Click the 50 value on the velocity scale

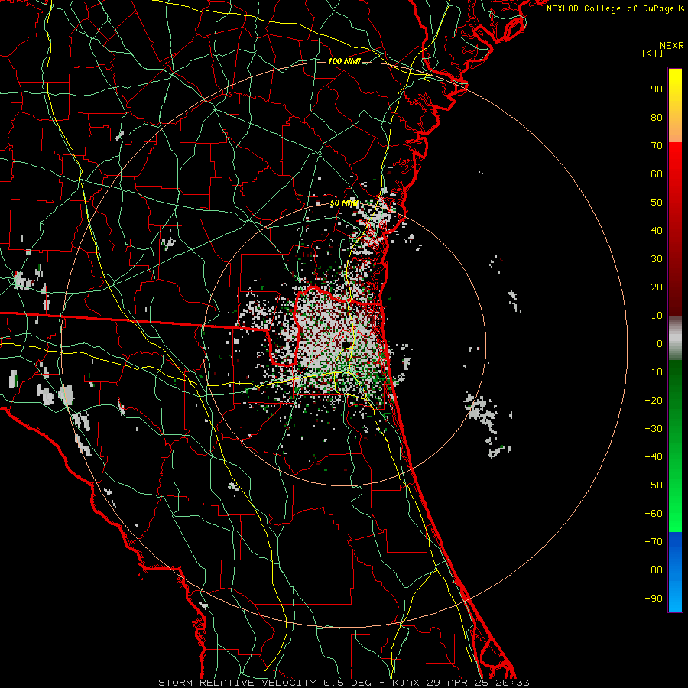pos(657,203)
